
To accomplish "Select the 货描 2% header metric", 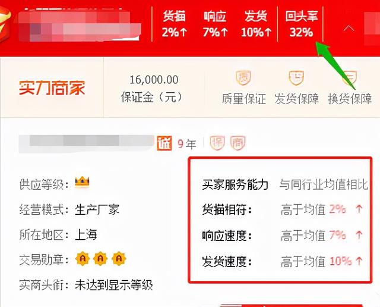I will coord(174,24).
